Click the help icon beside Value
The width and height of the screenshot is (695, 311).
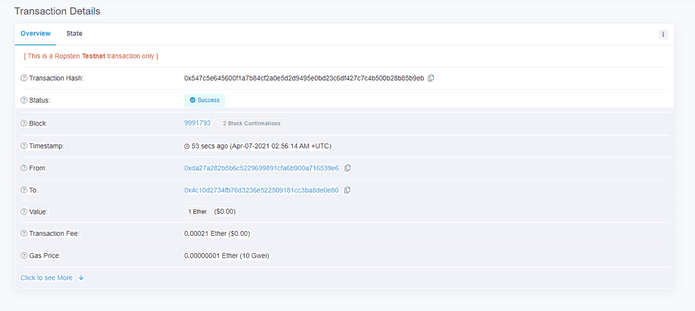24,212
